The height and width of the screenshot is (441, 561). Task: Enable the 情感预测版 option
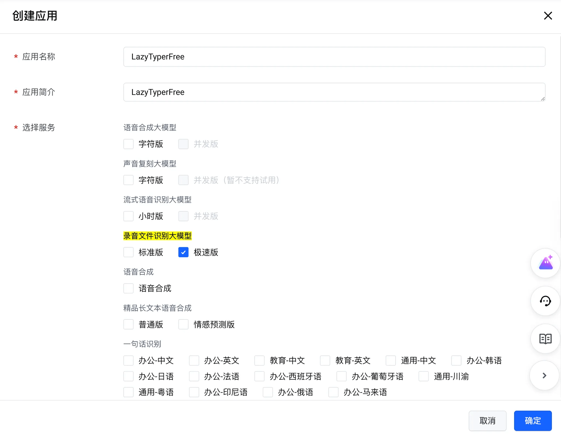(183, 324)
